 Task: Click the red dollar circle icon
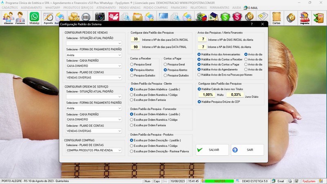[x=237, y=17]
